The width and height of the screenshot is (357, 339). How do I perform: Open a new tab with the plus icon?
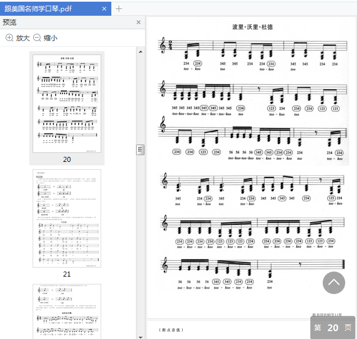[x=119, y=9]
